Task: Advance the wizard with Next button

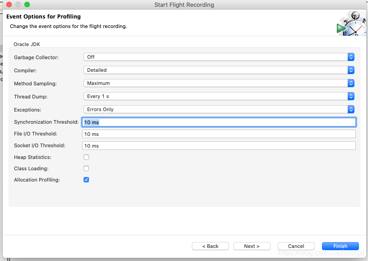Action: click(x=252, y=246)
